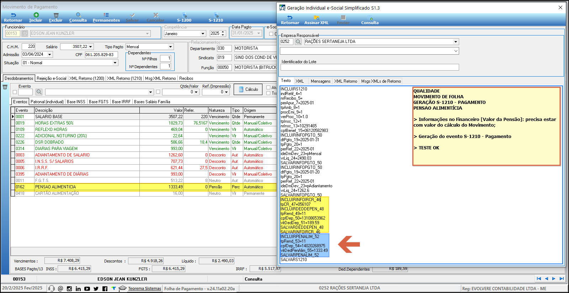Switch to the Rejeição e-Social tab
This screenshot has width=569, height=293.
52,78
